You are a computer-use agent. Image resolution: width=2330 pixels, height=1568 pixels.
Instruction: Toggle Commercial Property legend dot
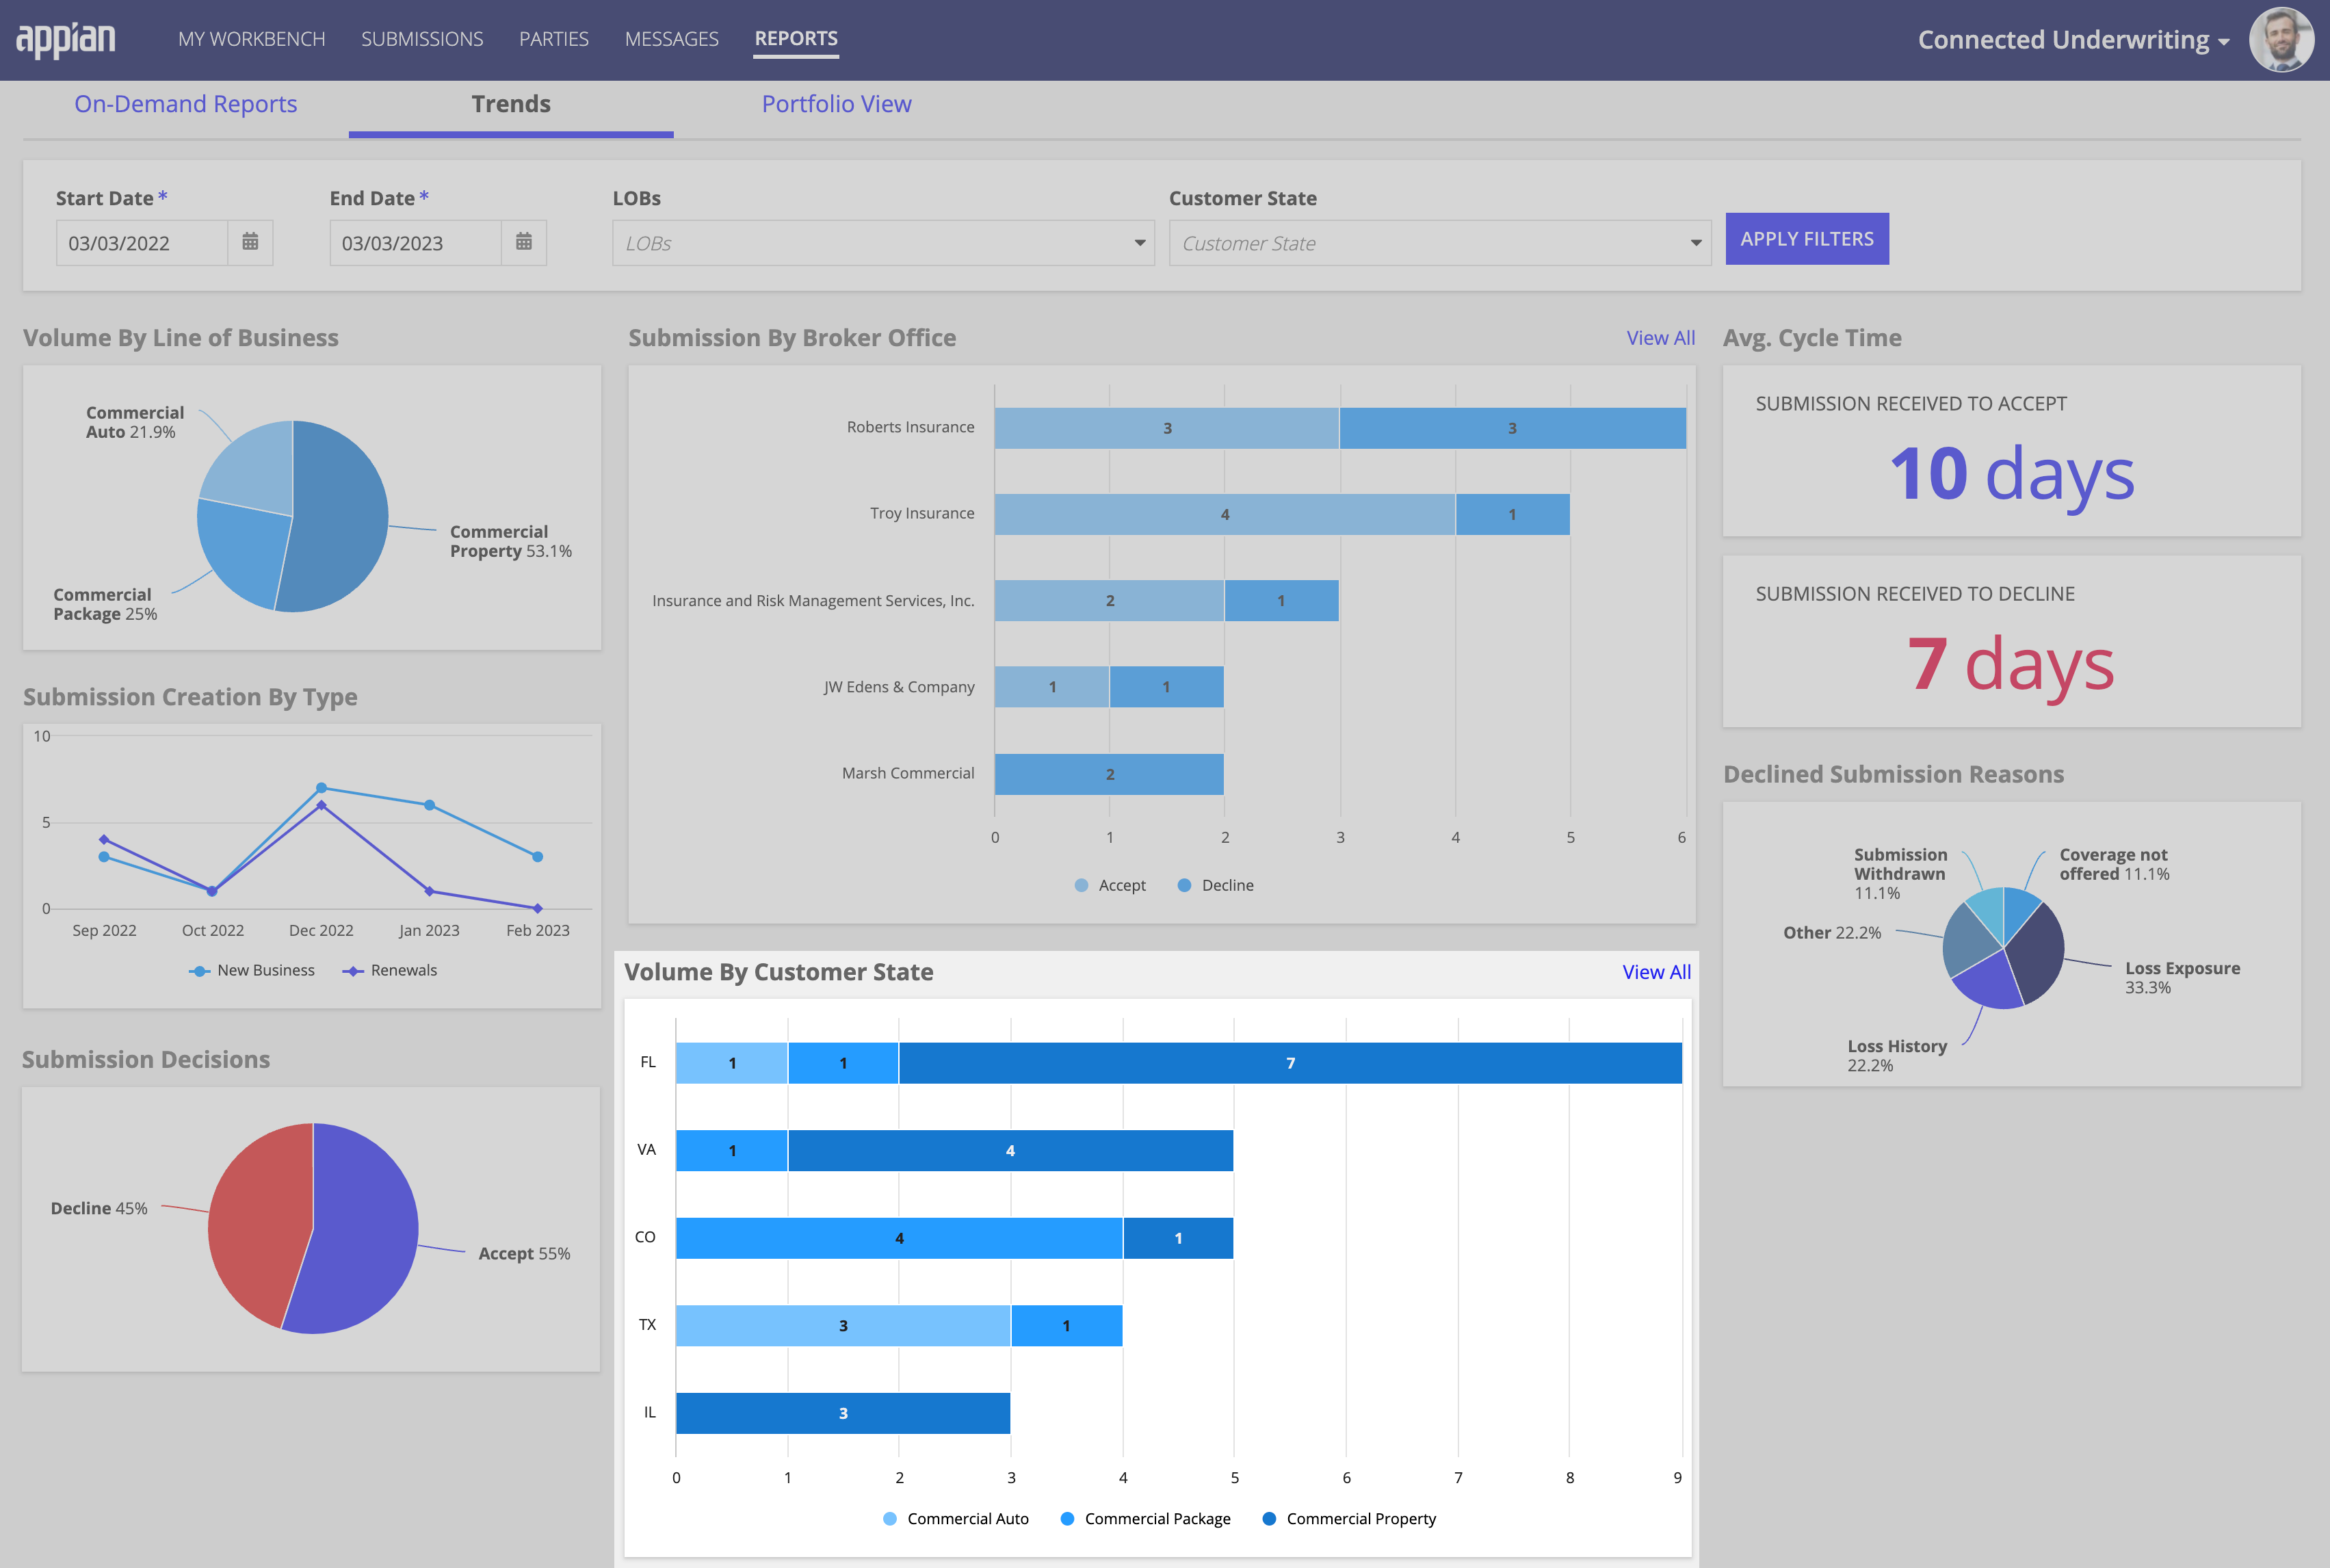pyautogui.click(x=1269, y=1519)
